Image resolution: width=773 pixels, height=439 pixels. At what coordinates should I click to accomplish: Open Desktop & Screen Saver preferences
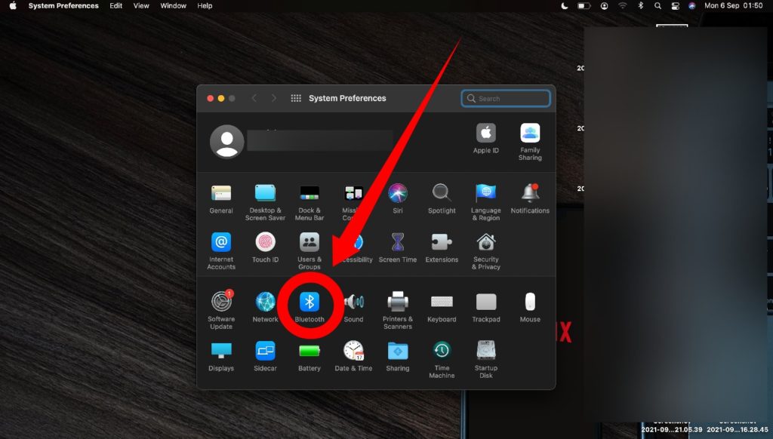[265, 202]
